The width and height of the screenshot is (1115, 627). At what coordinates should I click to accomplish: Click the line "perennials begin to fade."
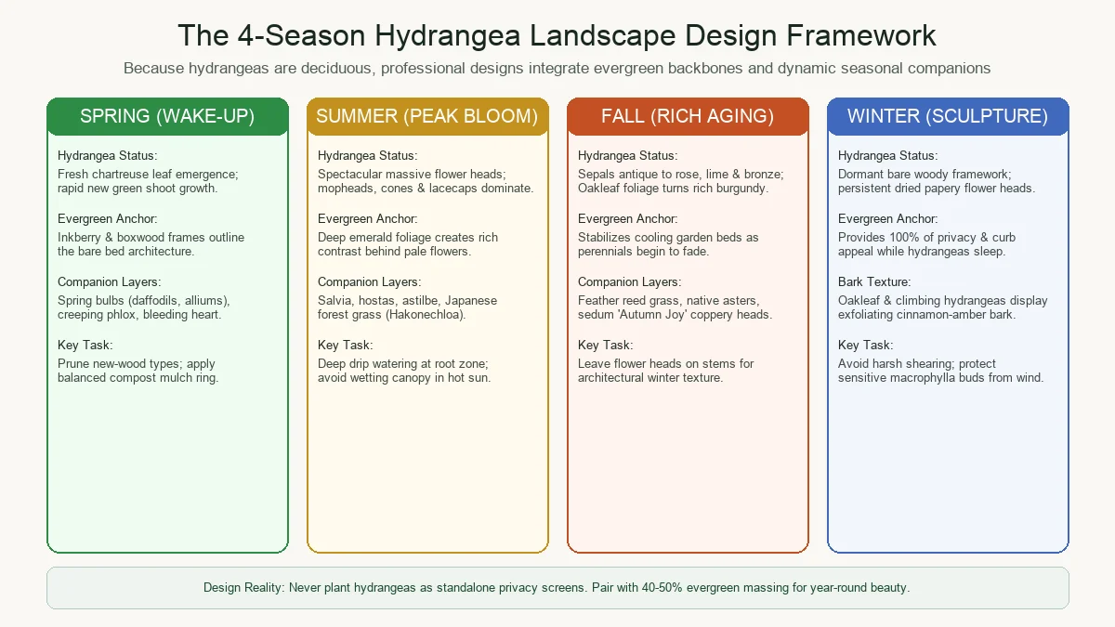(x=645, y=251)
